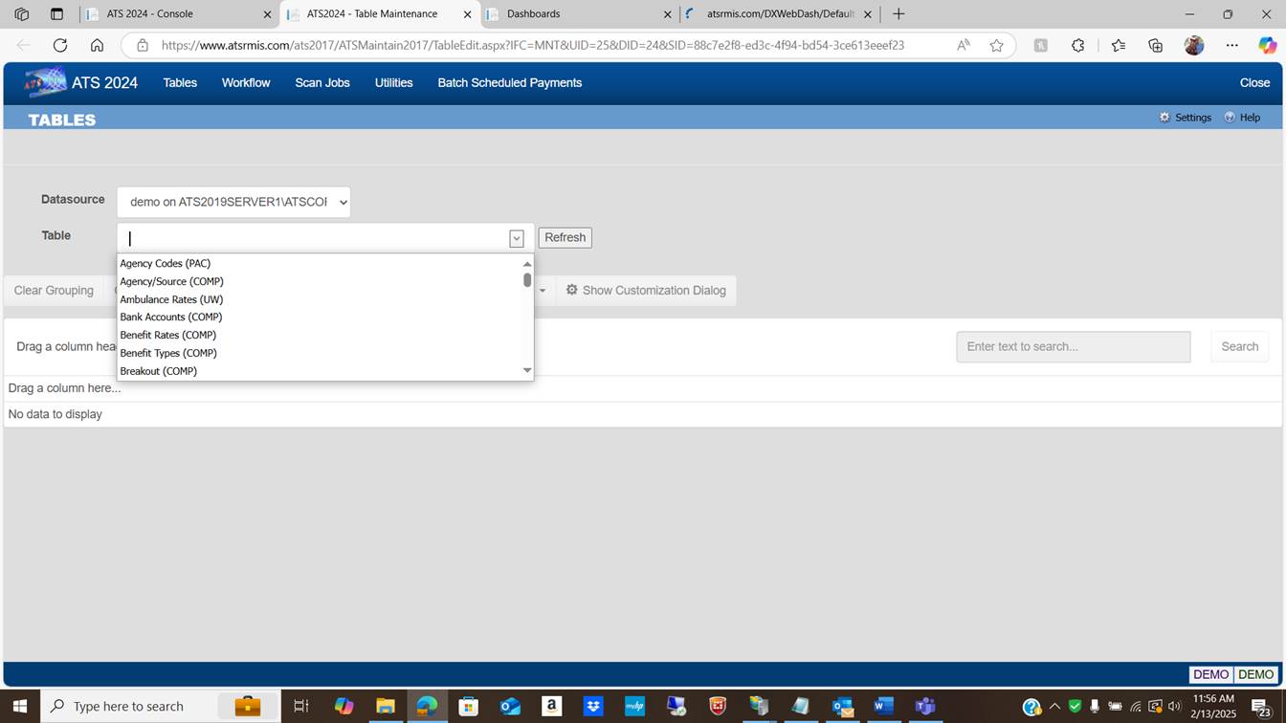Open the Scan Jobs menu
1286x723 pixels.
tap(321, 83)
